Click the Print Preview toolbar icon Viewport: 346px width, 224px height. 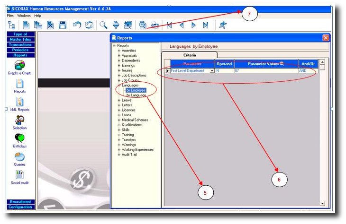[x=143, y=25]
